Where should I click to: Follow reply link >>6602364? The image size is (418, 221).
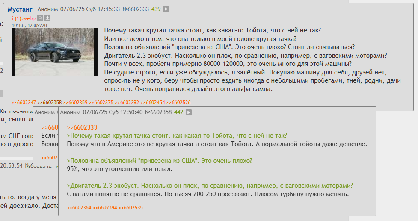[x=79, y=208]
